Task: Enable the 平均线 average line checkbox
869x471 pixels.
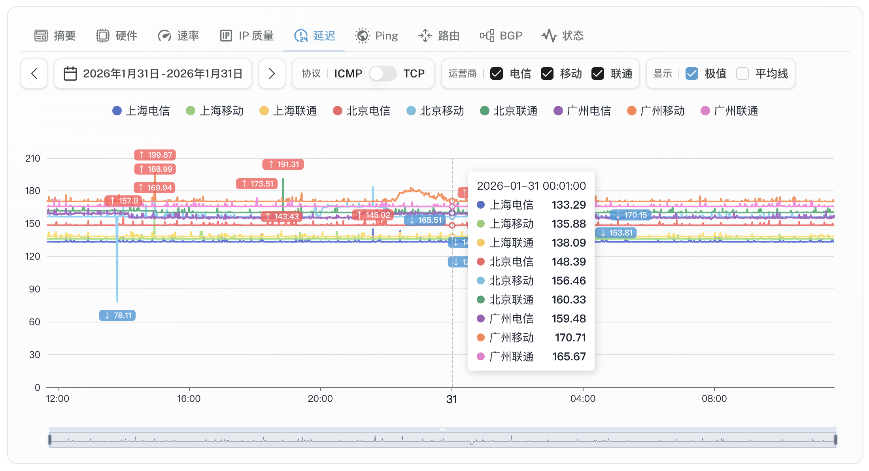Action: tap(742, 73)
